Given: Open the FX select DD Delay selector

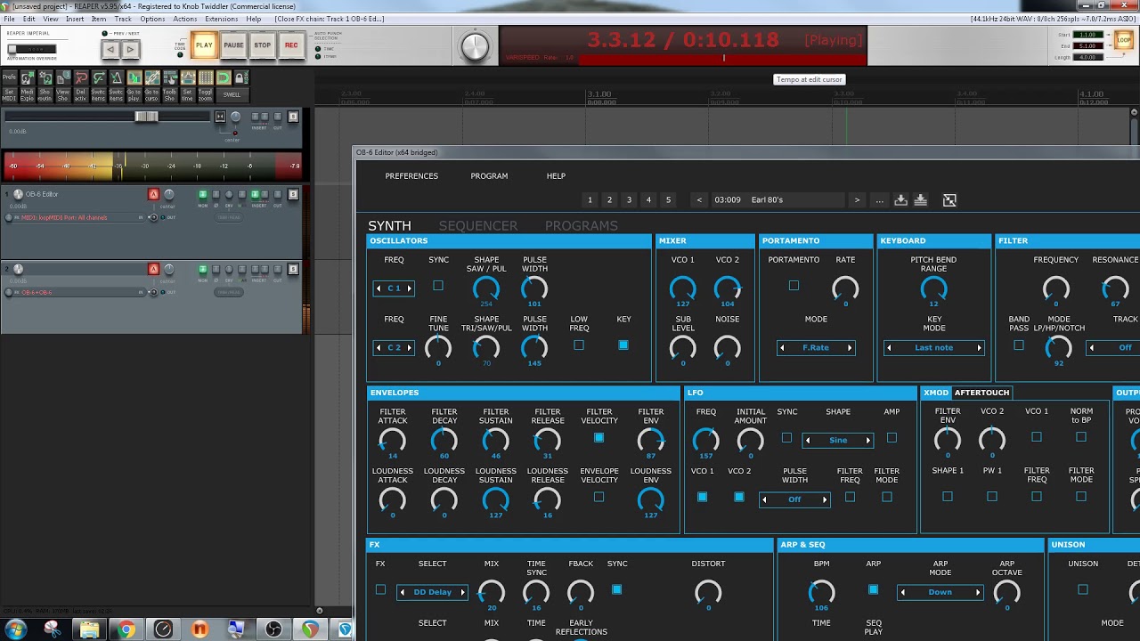Looking at the screenshot, I should tap(433, 592).
